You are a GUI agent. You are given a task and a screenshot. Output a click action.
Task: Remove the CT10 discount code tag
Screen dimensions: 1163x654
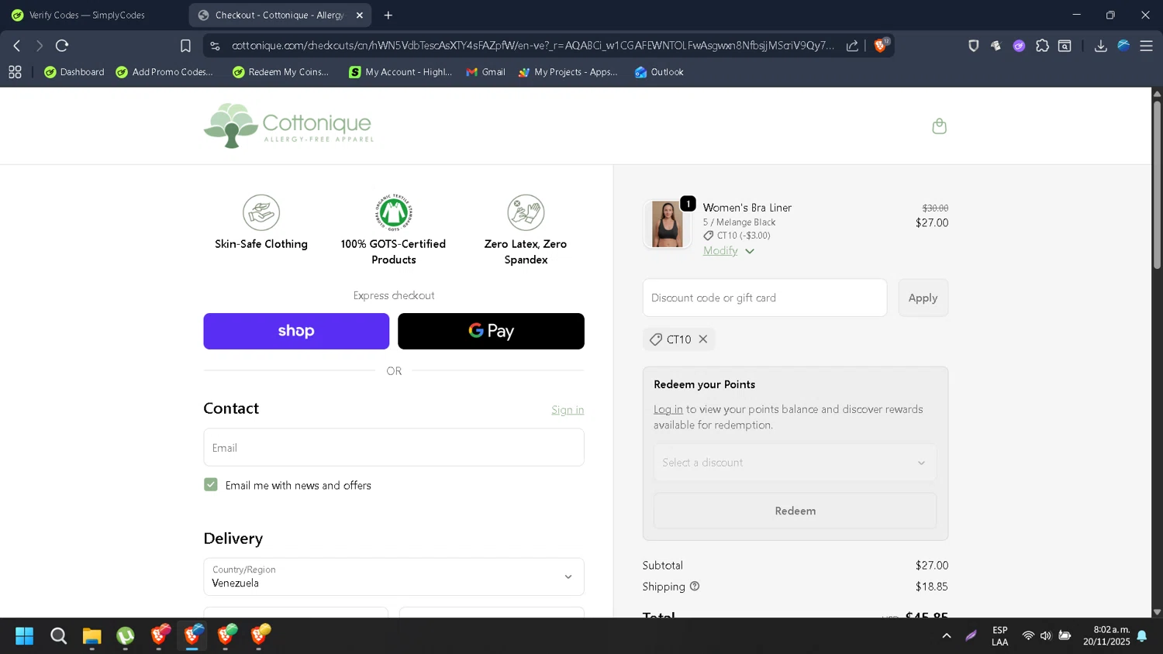pos(703,339)
